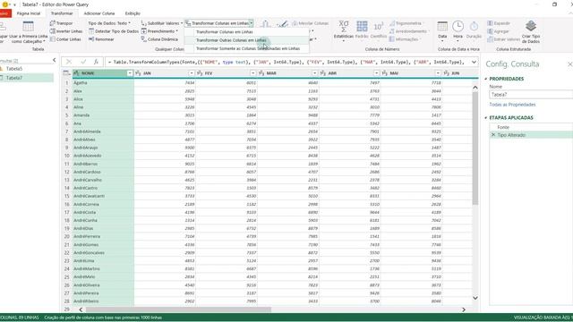Click Contar Linhas in ribbon
Viewport: 573px width, 322px height.
tap(65, 39)
